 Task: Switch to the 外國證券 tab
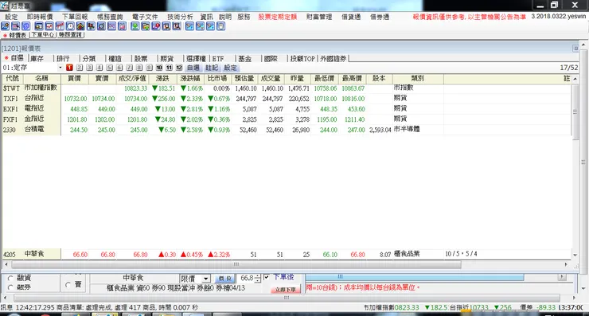(334, 59)
